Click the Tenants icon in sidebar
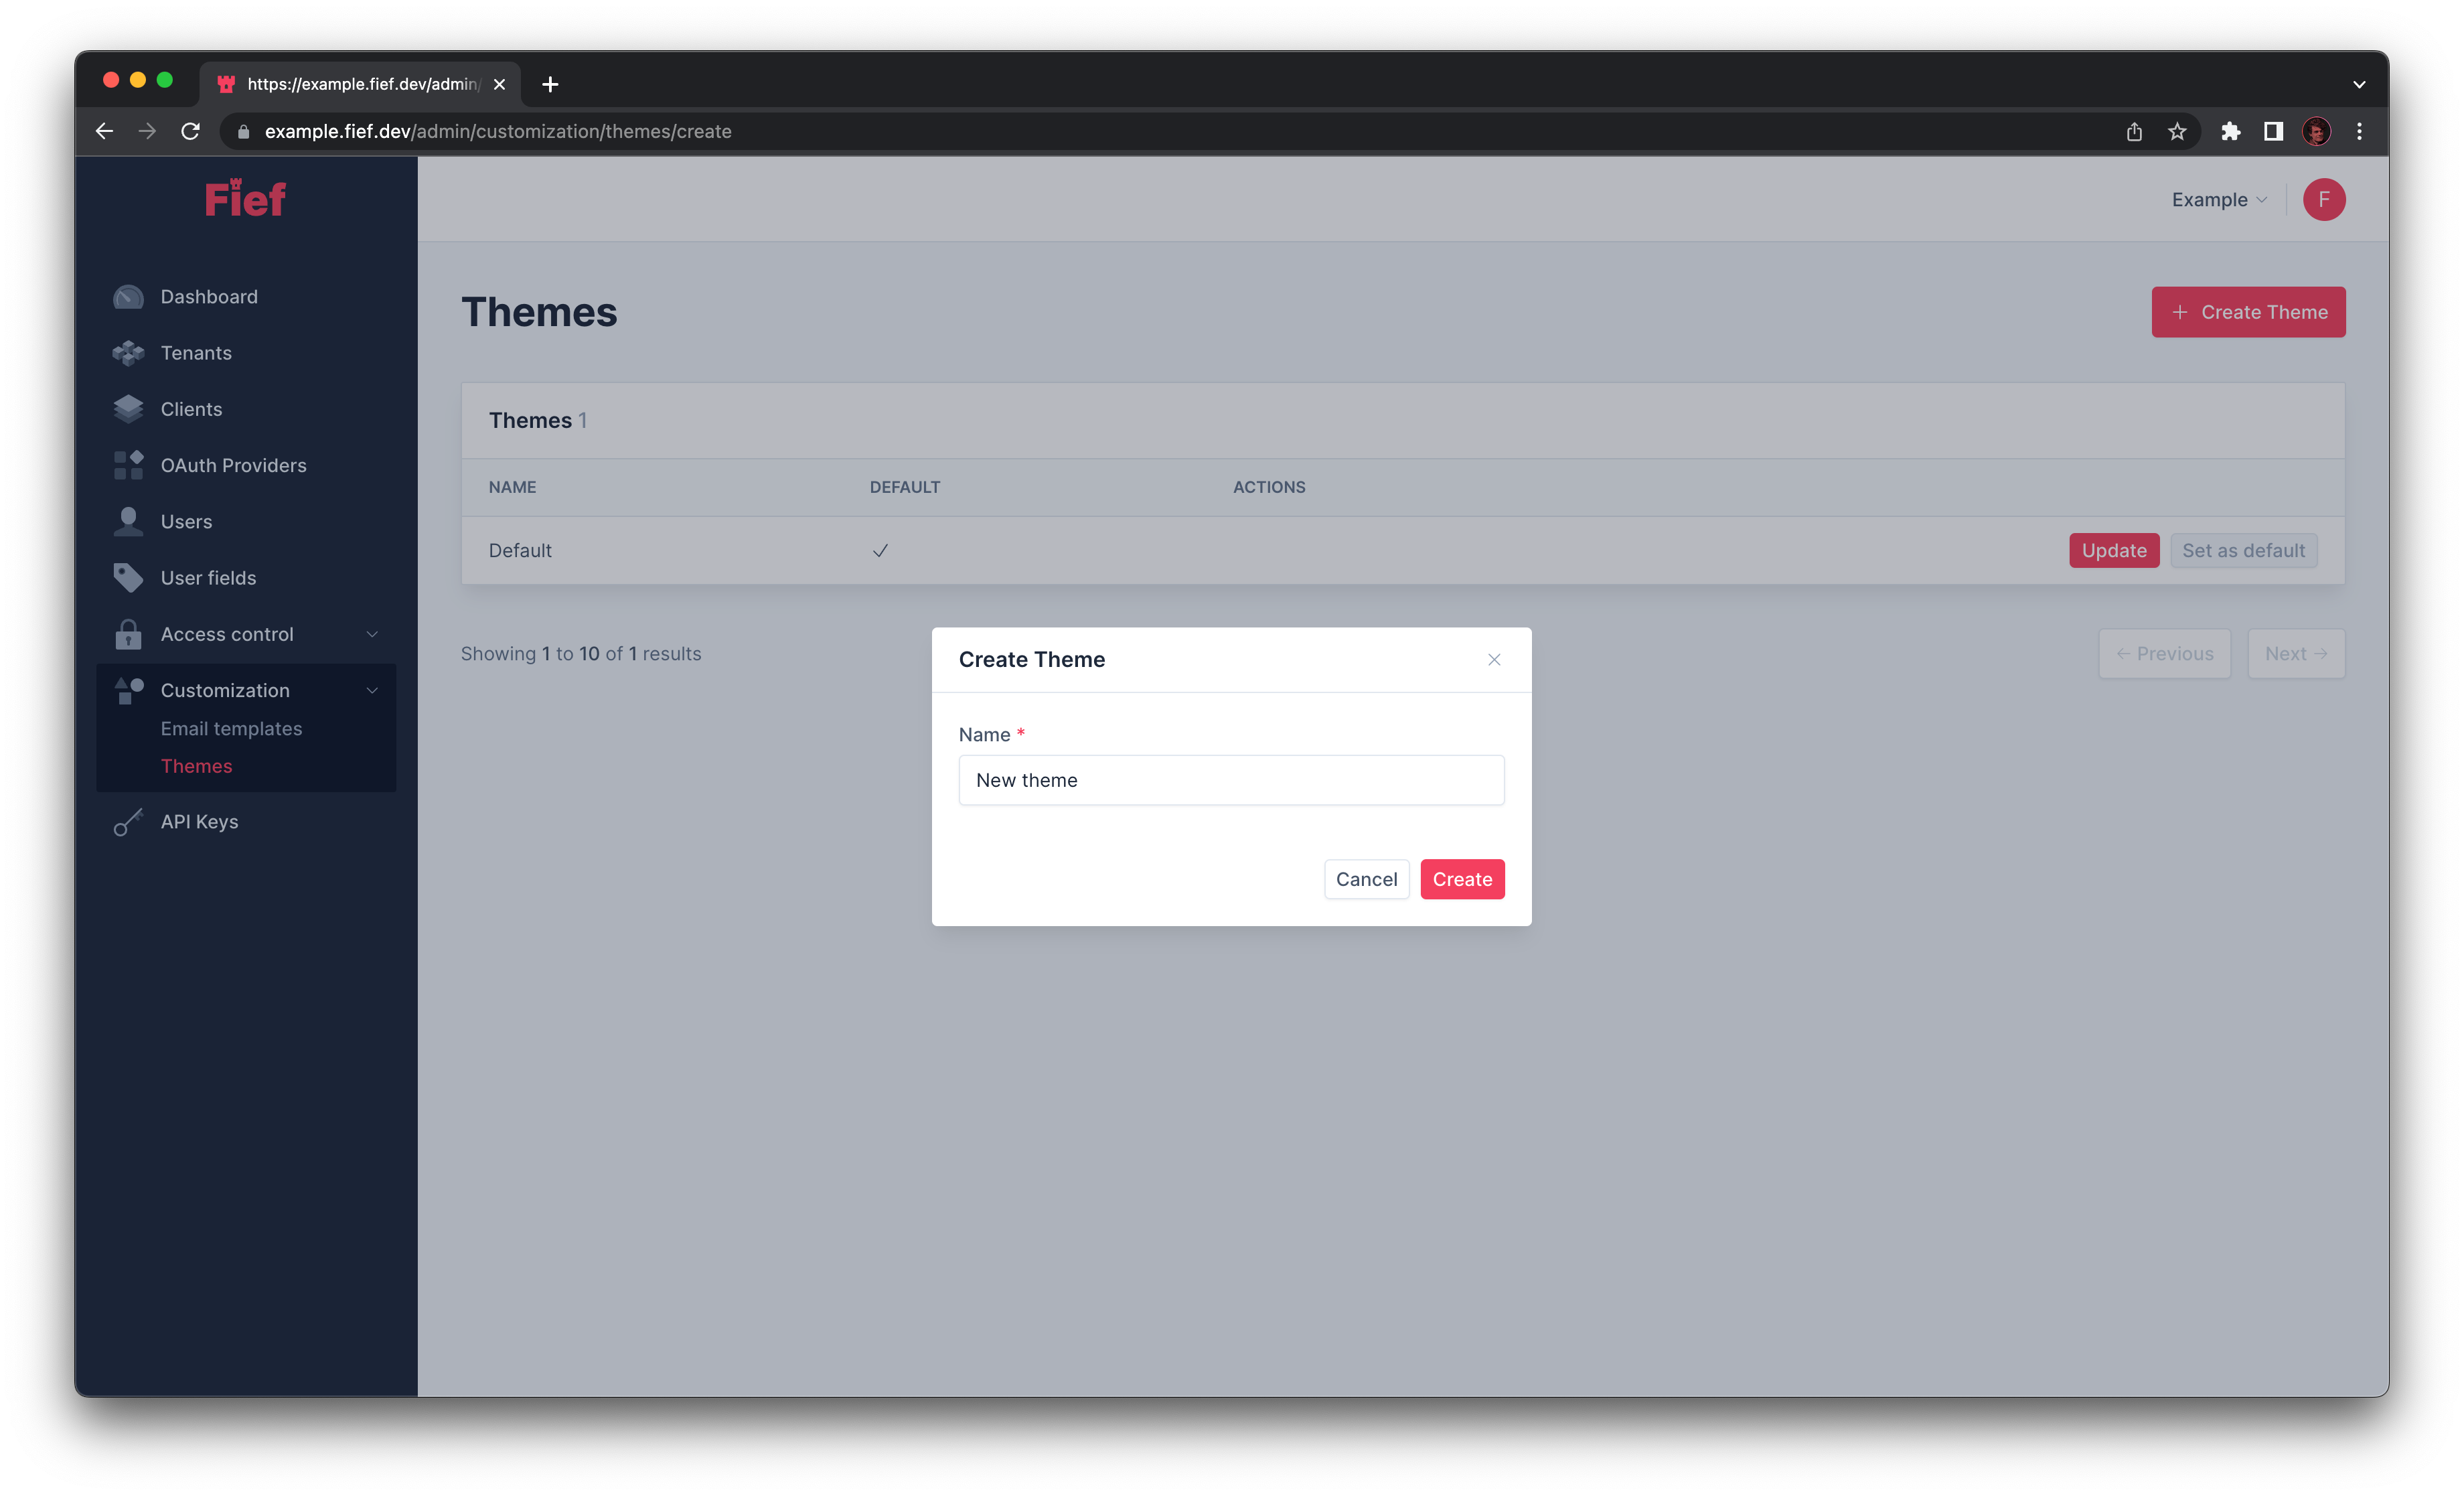 point(131,352)
